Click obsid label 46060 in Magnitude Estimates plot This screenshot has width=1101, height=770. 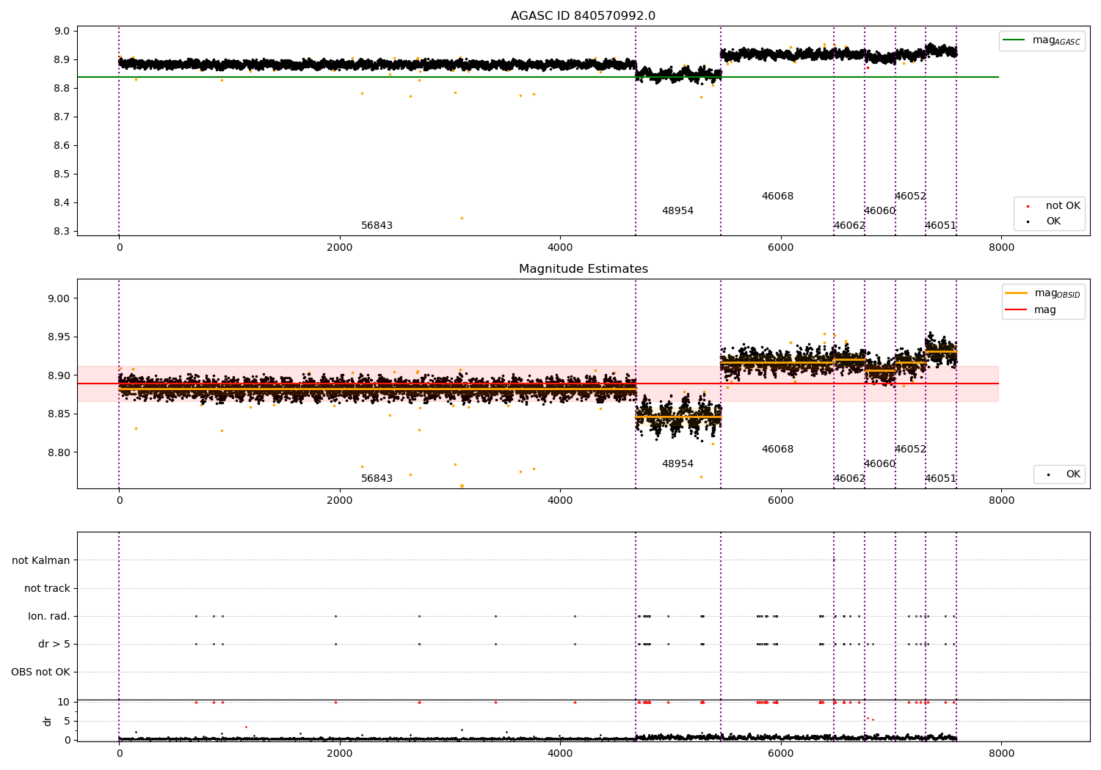coord(879,464)
